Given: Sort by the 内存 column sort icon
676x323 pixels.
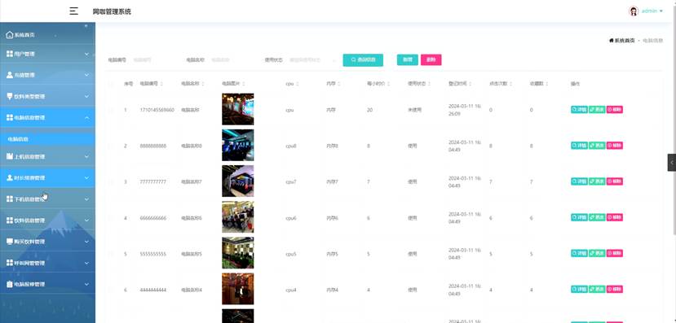Looking at the screenshot, I should tap(339, 84).
